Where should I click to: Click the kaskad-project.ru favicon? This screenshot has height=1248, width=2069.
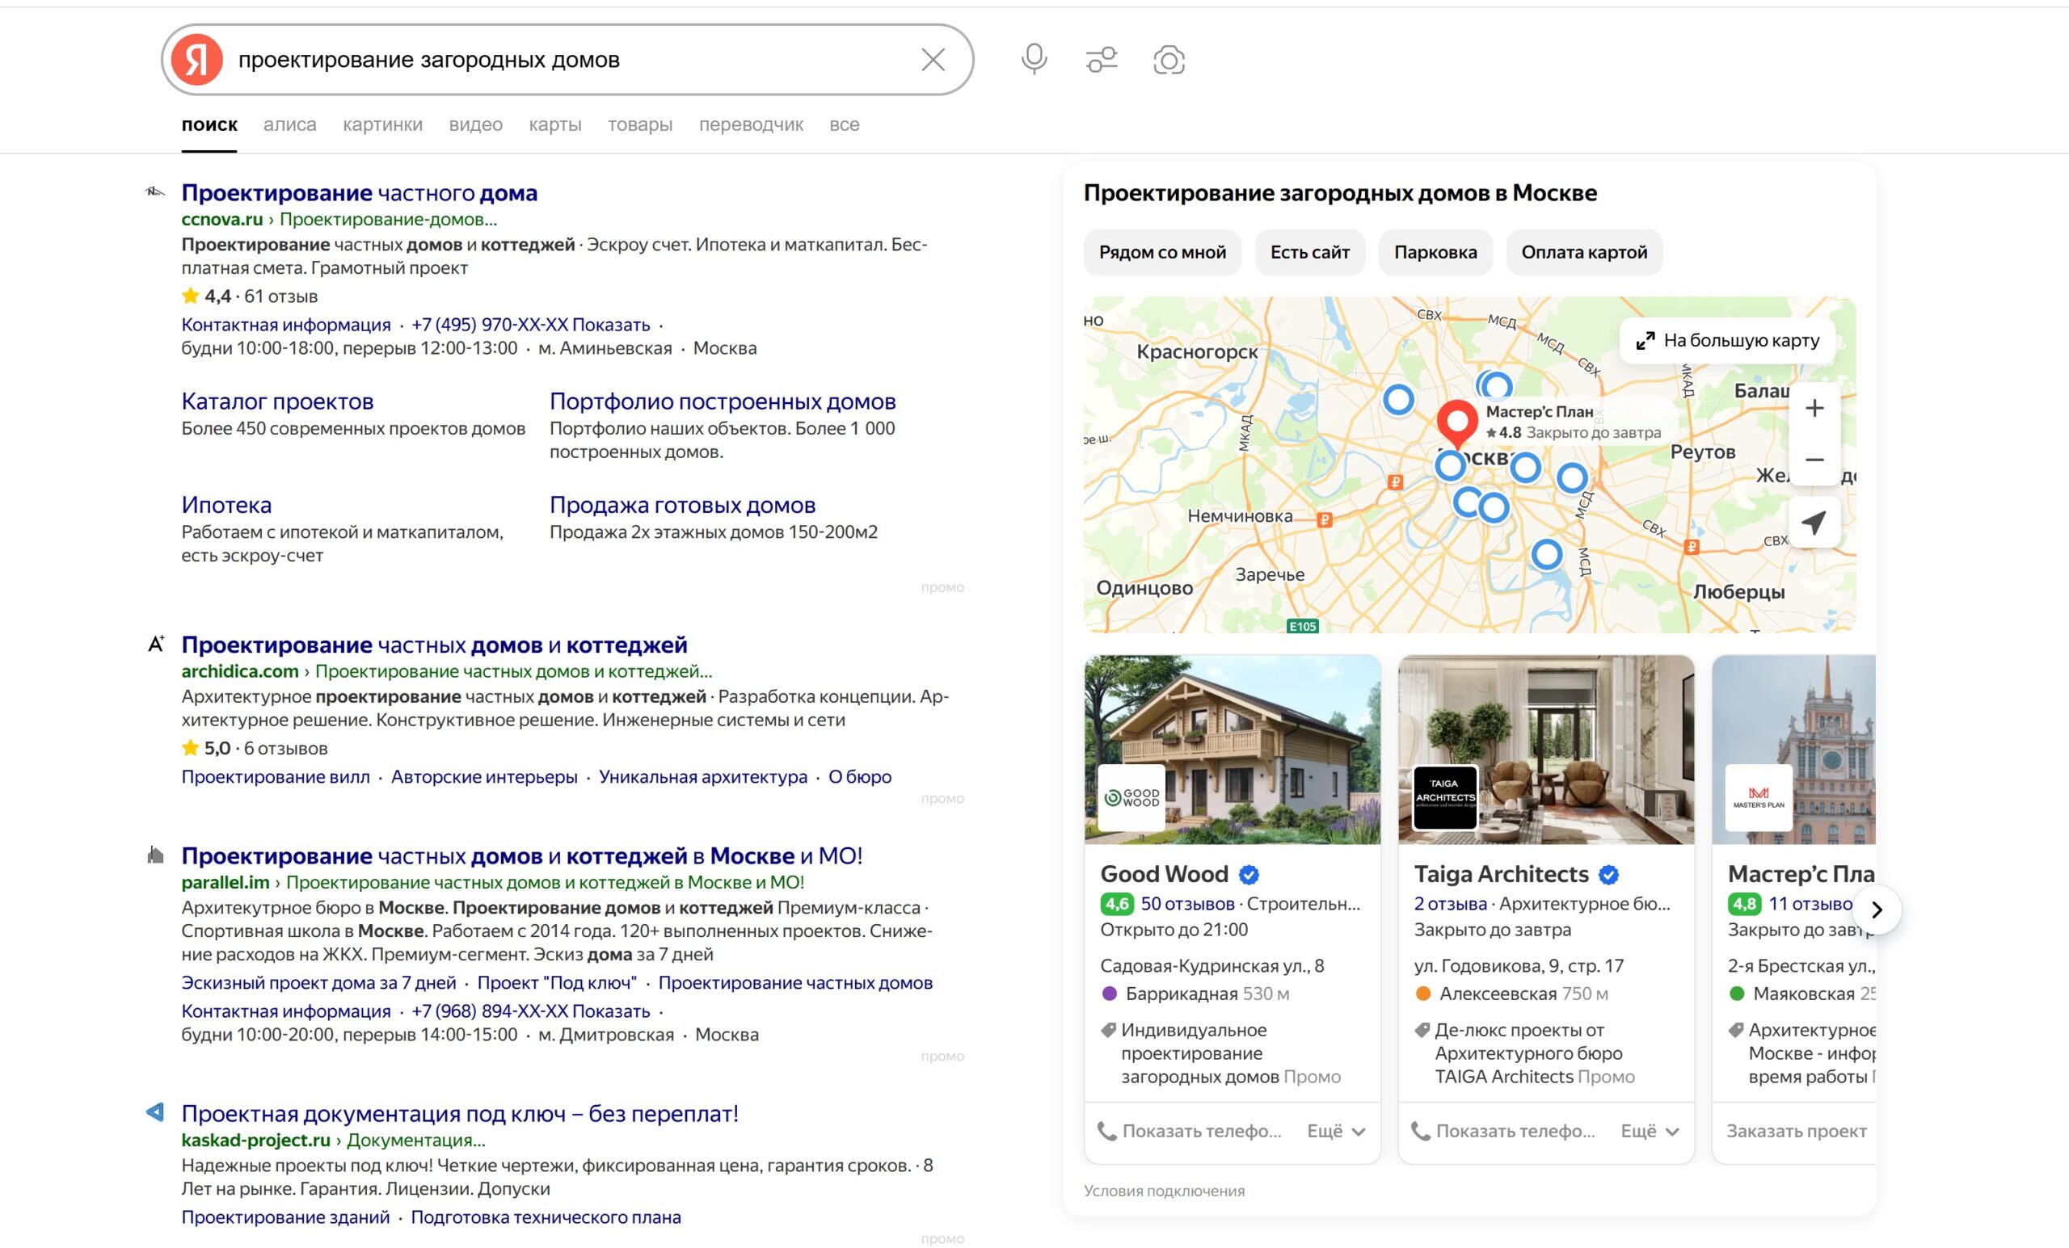[x=155, y=1113]
